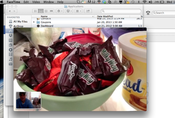Screen dimensions: 175x118
Task: Select the Music sidebar icon
Action: 10,59
